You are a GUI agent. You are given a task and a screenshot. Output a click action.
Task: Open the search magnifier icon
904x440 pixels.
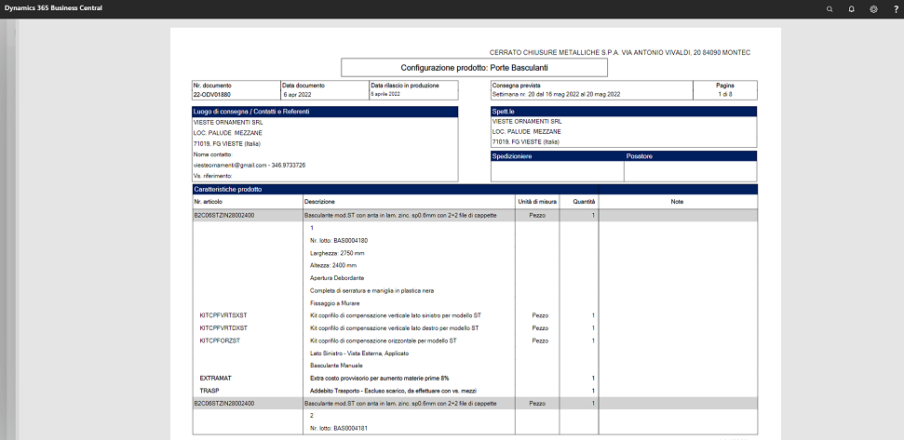coord(830,9)
